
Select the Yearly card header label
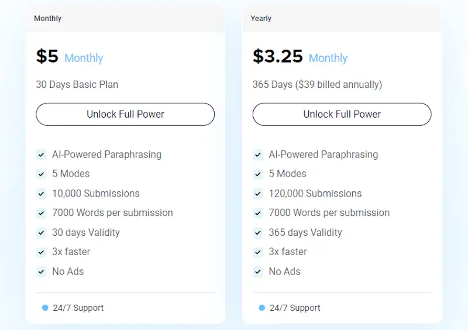tap(261, 19)
